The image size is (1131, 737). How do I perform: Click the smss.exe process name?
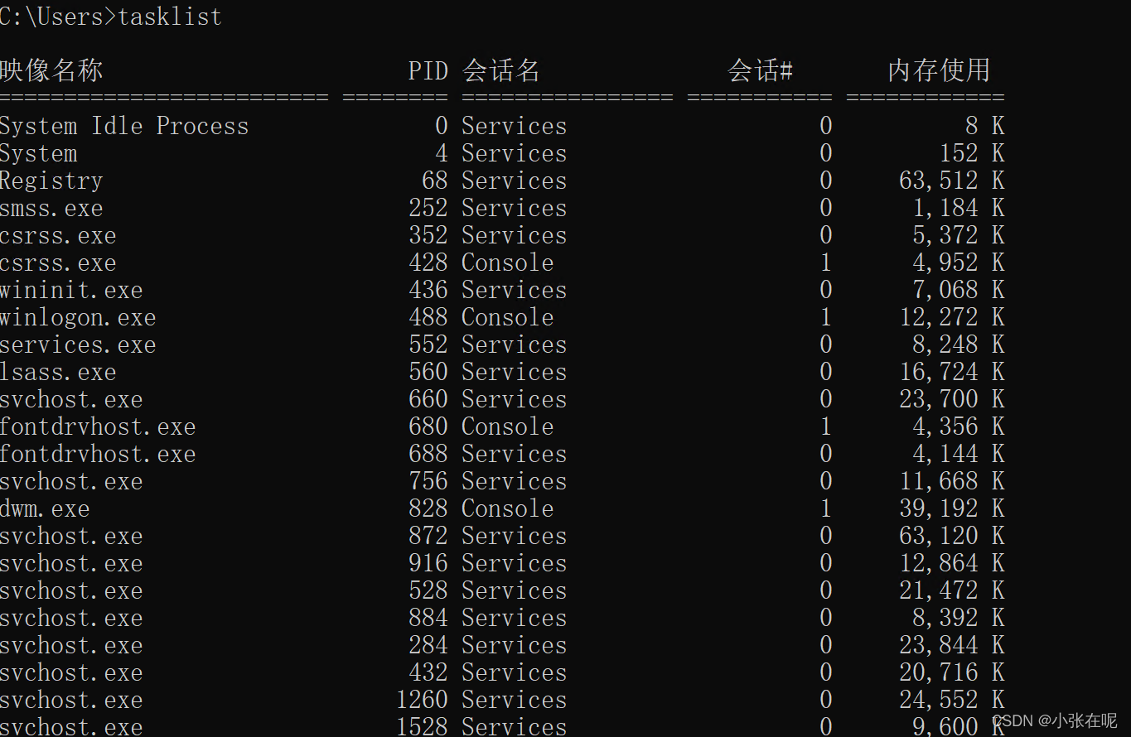(x=51, y=208)
